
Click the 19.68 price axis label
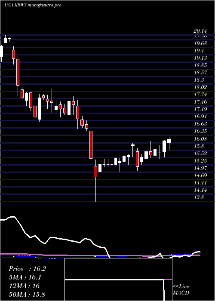[200, 43]
